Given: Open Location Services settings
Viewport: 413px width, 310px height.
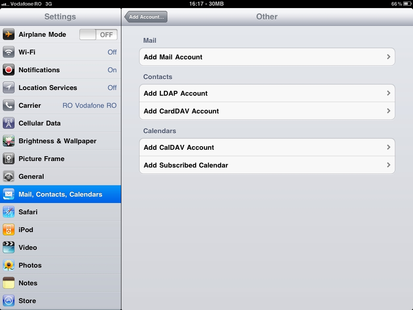Looking at the screenshot, I should point(60,88).
